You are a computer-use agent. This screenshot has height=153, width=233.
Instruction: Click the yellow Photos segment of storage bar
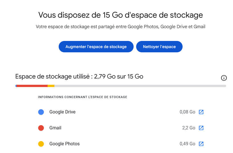tap(51, 86)
